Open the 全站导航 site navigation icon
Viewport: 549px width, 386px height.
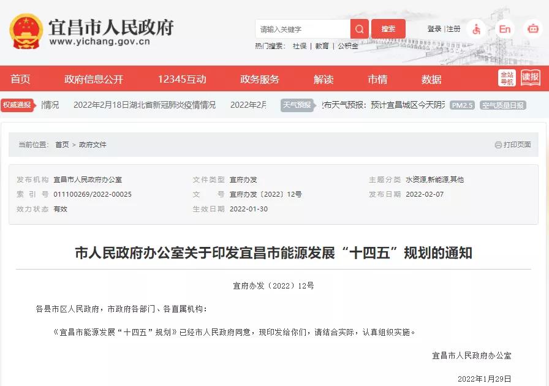[507, 78]
